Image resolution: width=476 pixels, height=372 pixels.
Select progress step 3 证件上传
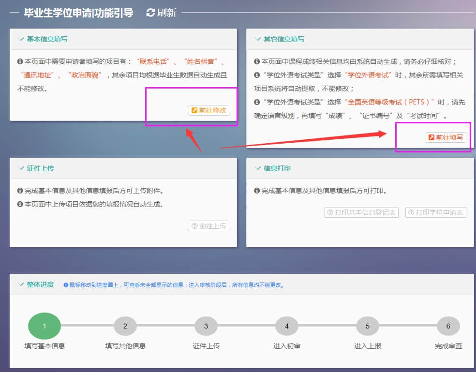[x=206, y=326]
